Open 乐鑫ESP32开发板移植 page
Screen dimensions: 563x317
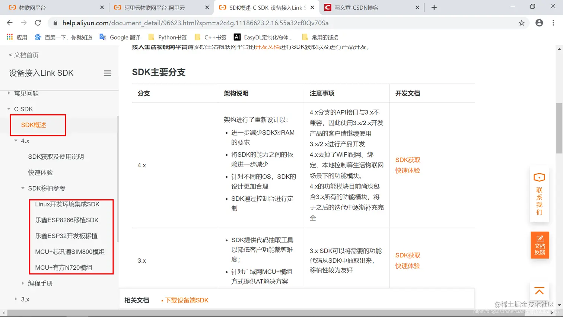(66, 236)
